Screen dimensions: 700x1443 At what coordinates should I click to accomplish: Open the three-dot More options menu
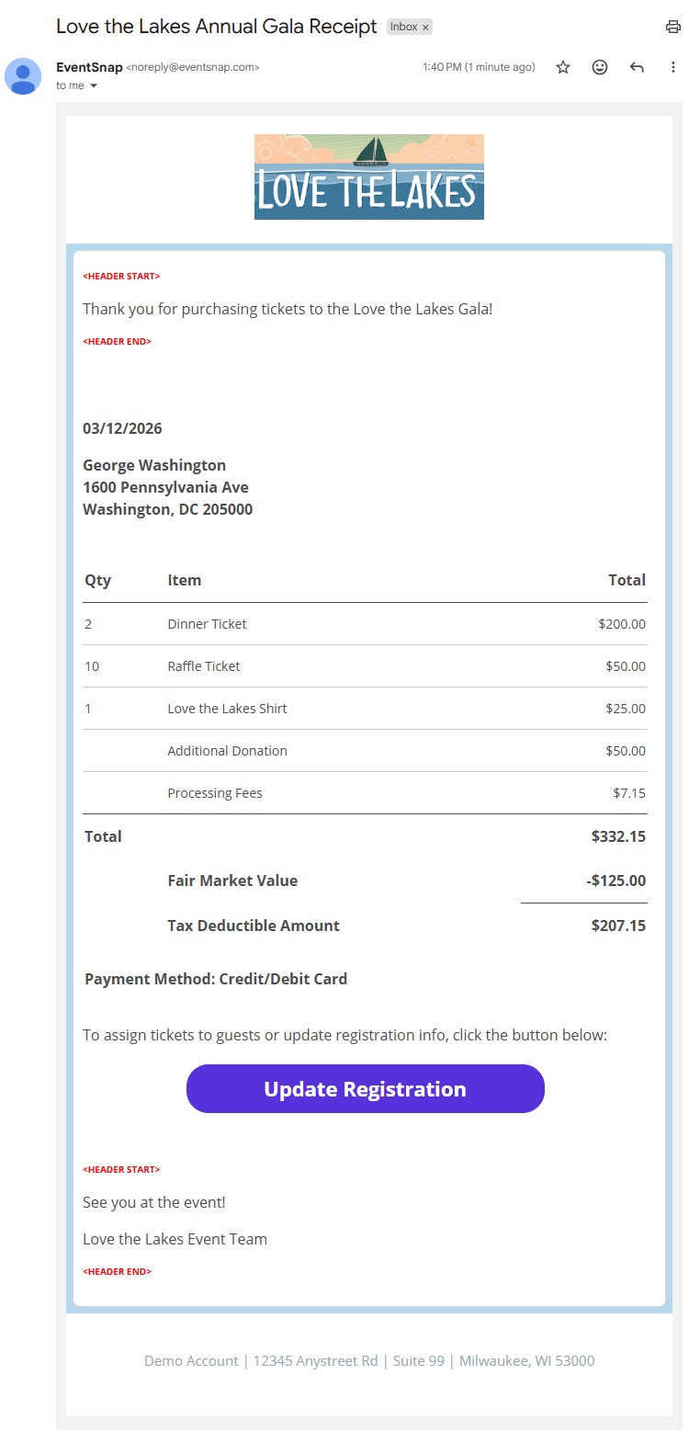coord(673,67)
